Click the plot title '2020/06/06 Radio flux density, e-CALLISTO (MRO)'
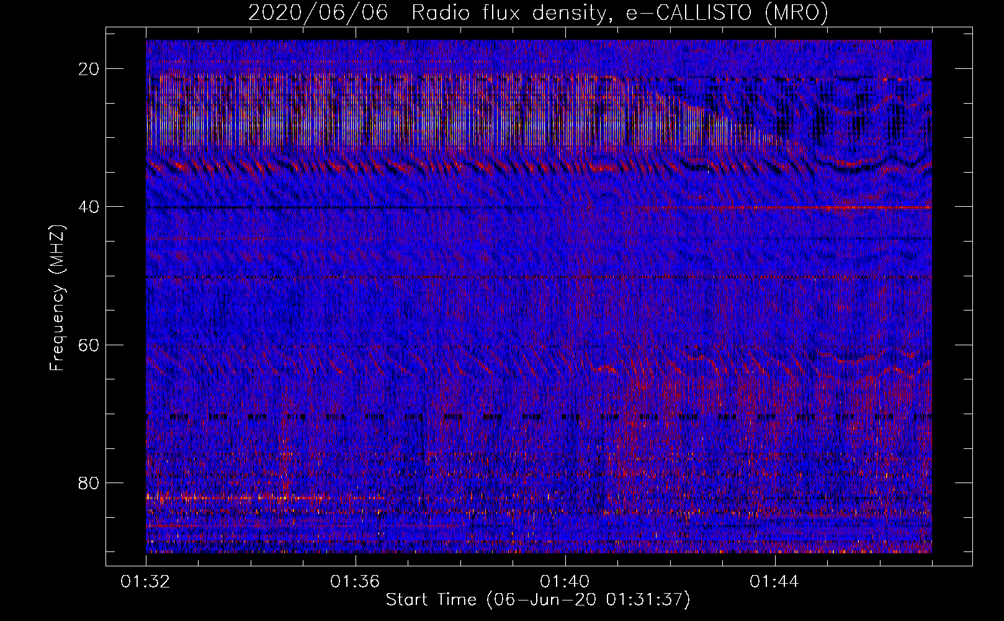 point(538,12)
